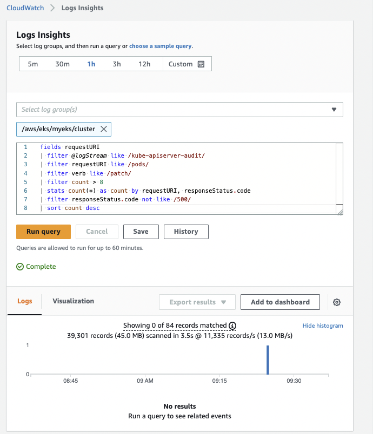The image size is (373, 434).
Task: Click the Logs Insights breadcrumb
Action: coord(82,8)
